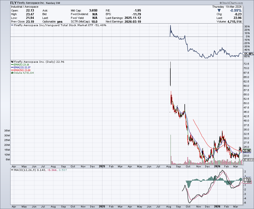The width and height of the screenshot is (254, 209).
Task: Click the green Volume histogram icon in the legend
Action: [12, 73]
